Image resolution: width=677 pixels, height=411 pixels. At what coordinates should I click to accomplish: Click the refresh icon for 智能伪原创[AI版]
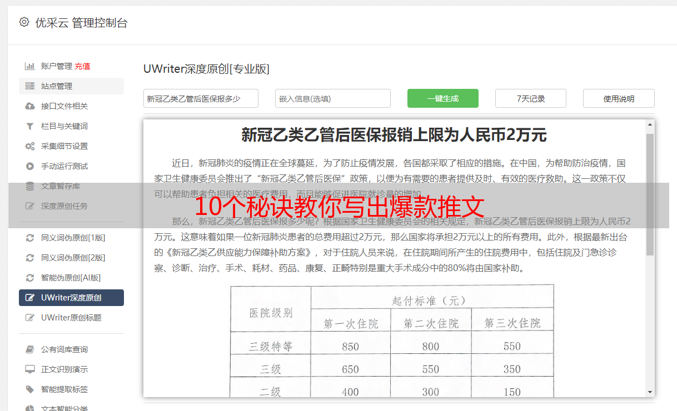(29, 278)
